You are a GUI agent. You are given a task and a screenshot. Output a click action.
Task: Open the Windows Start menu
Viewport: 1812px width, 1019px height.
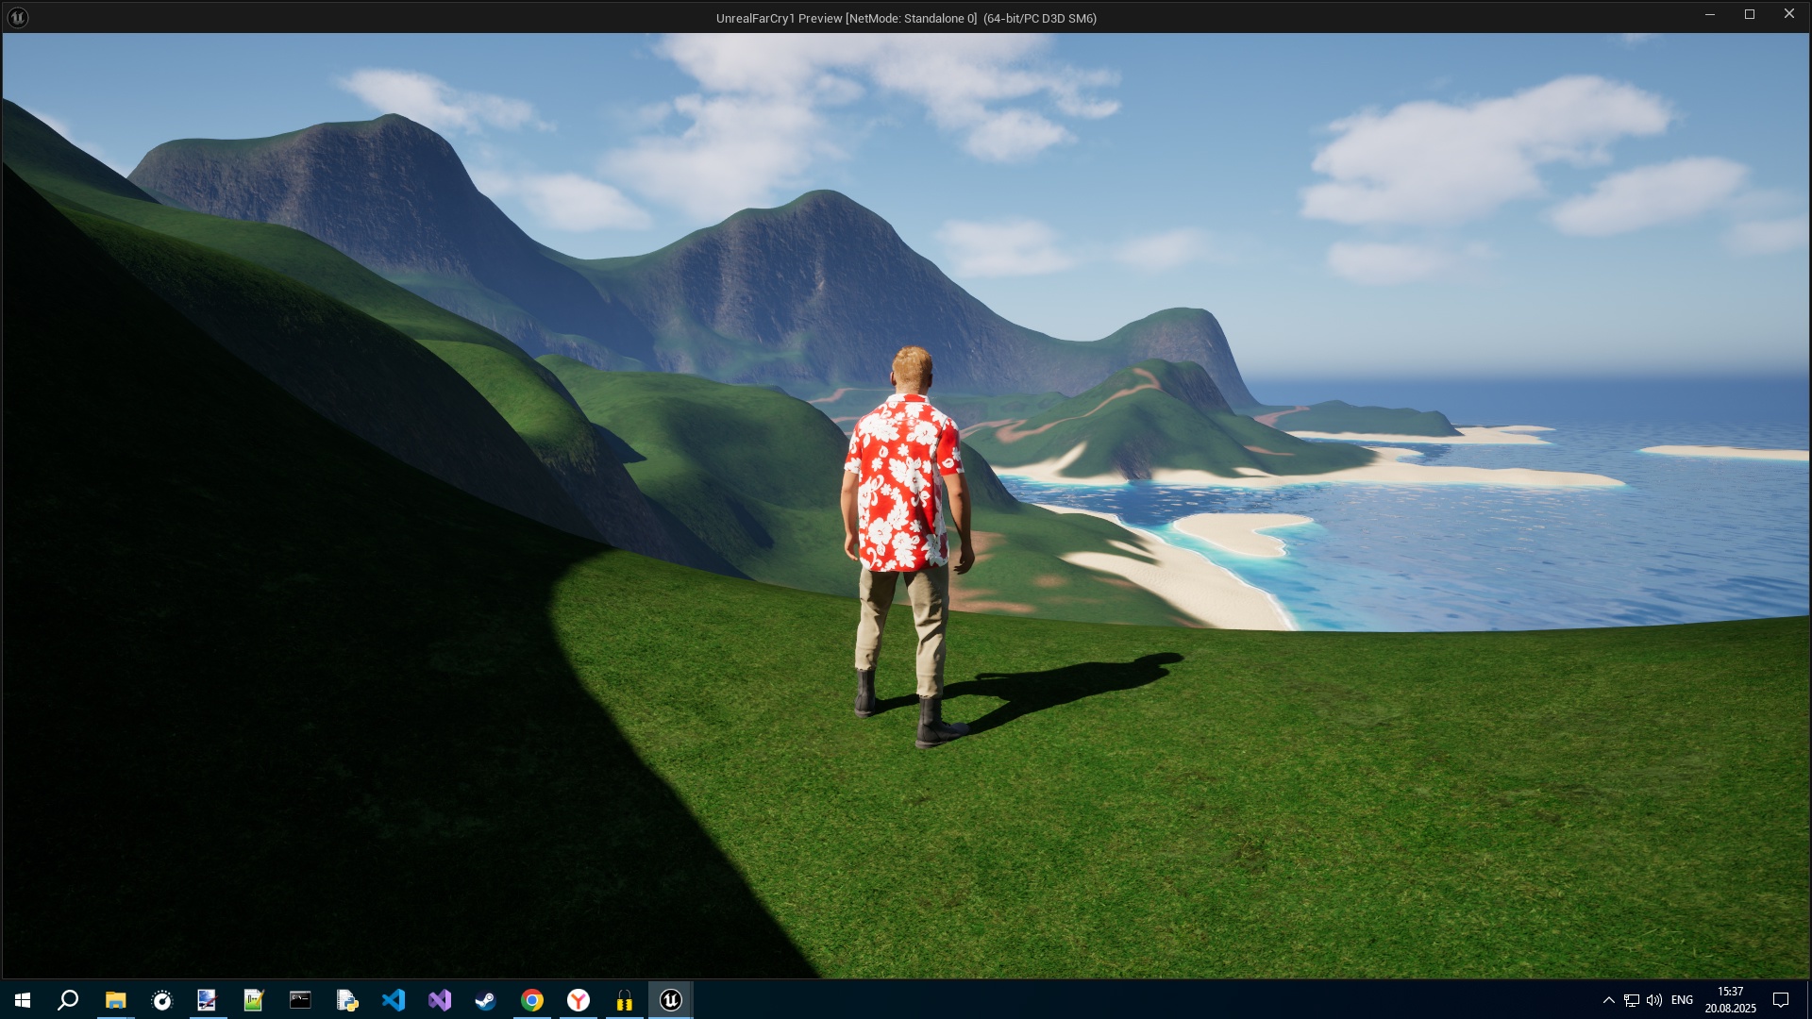coord(23,1000)
